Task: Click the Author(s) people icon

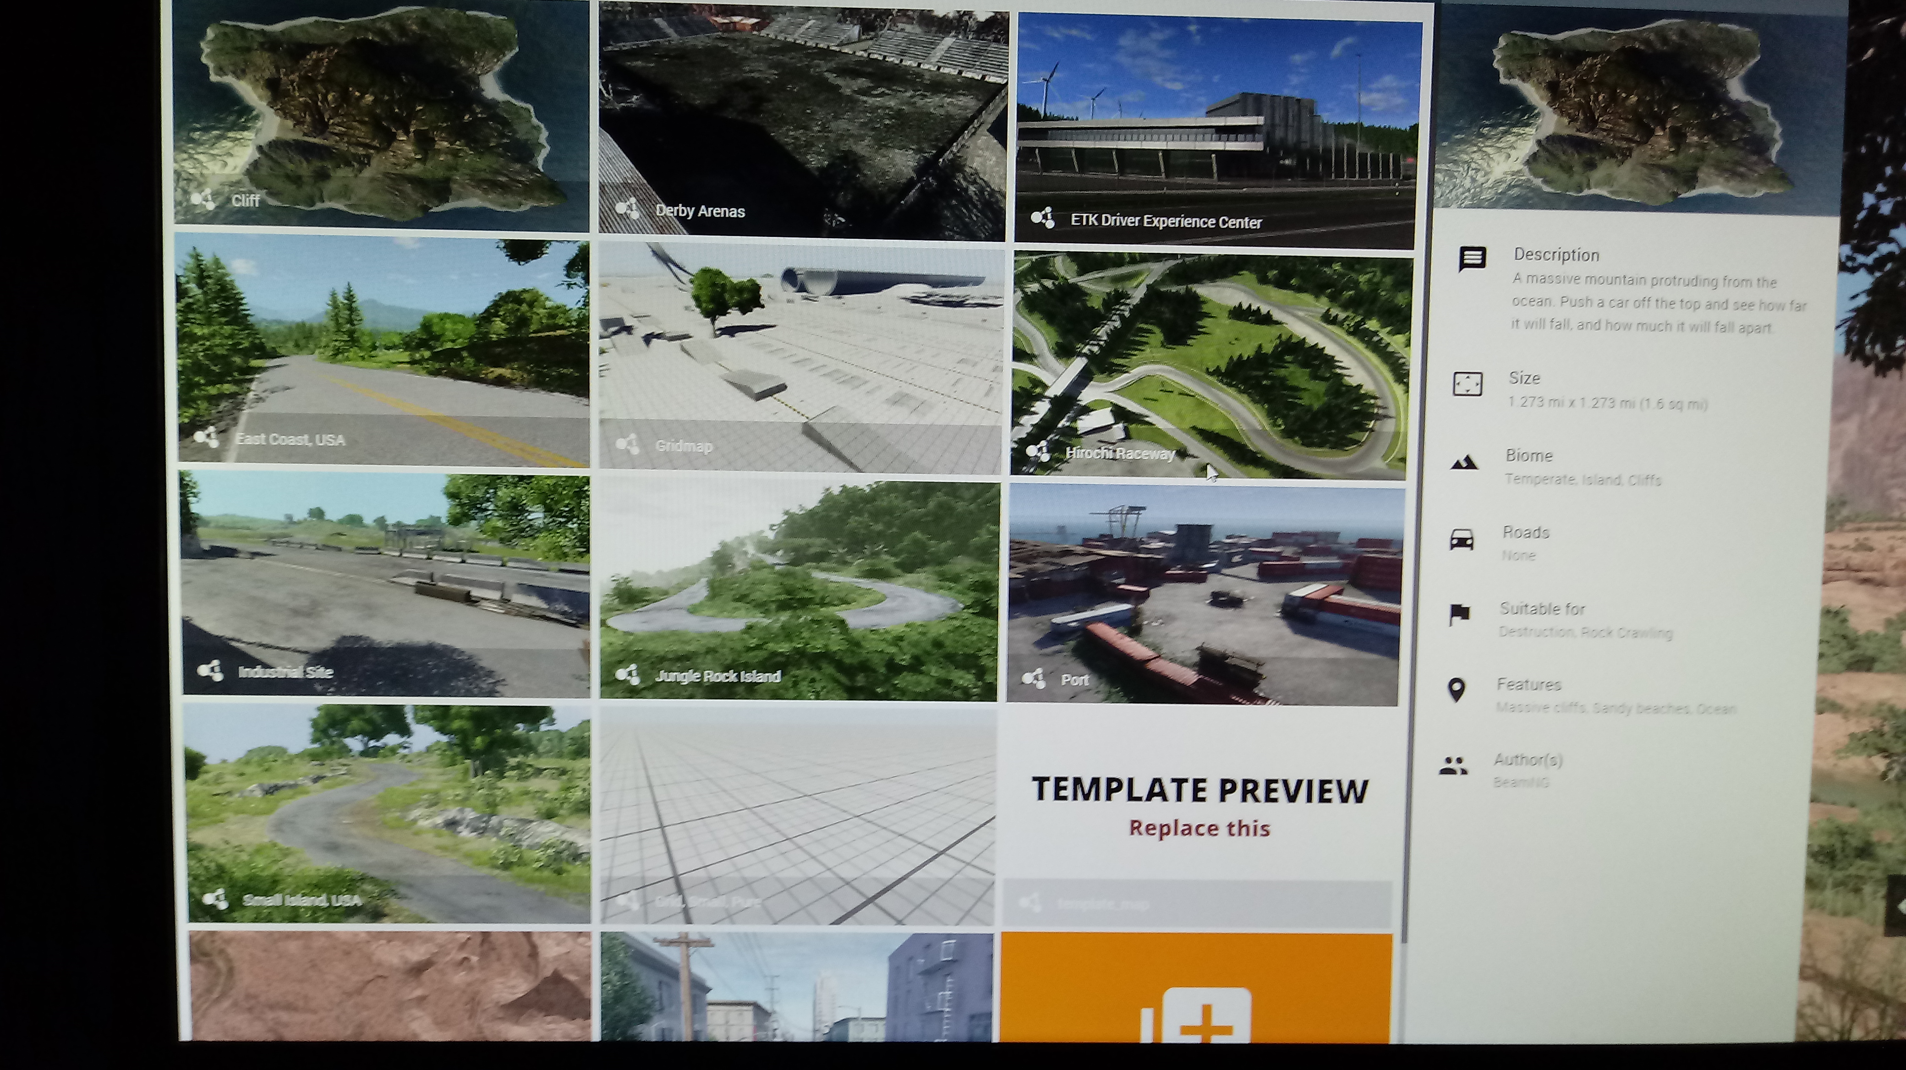Action: [x=1453, y=766]
